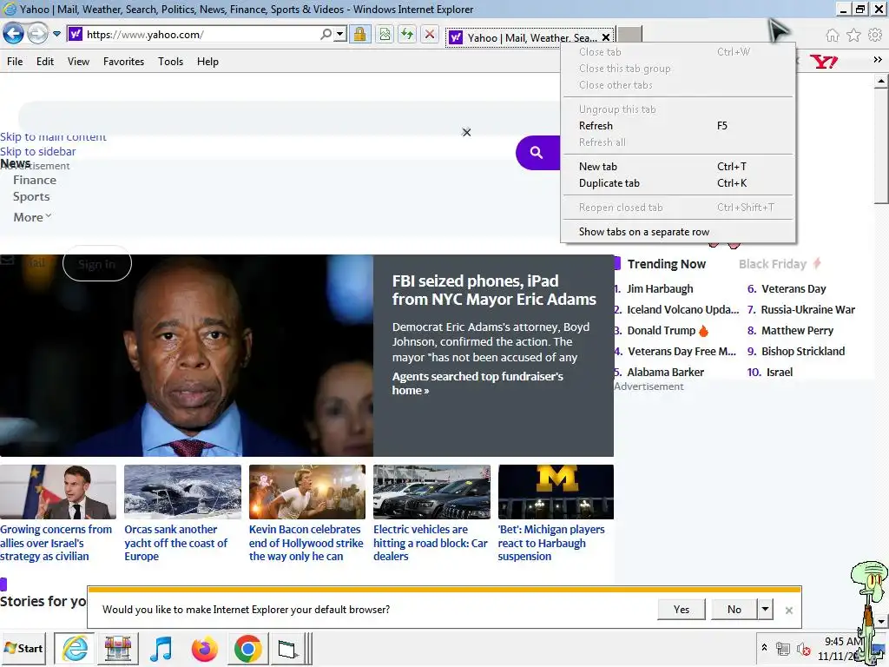
Task: Choose Refresh in the context menu
Action: (678, 126)
